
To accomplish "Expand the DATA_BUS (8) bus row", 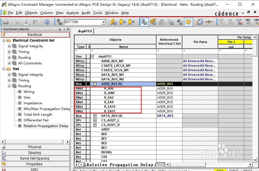I will click(95, 116).
